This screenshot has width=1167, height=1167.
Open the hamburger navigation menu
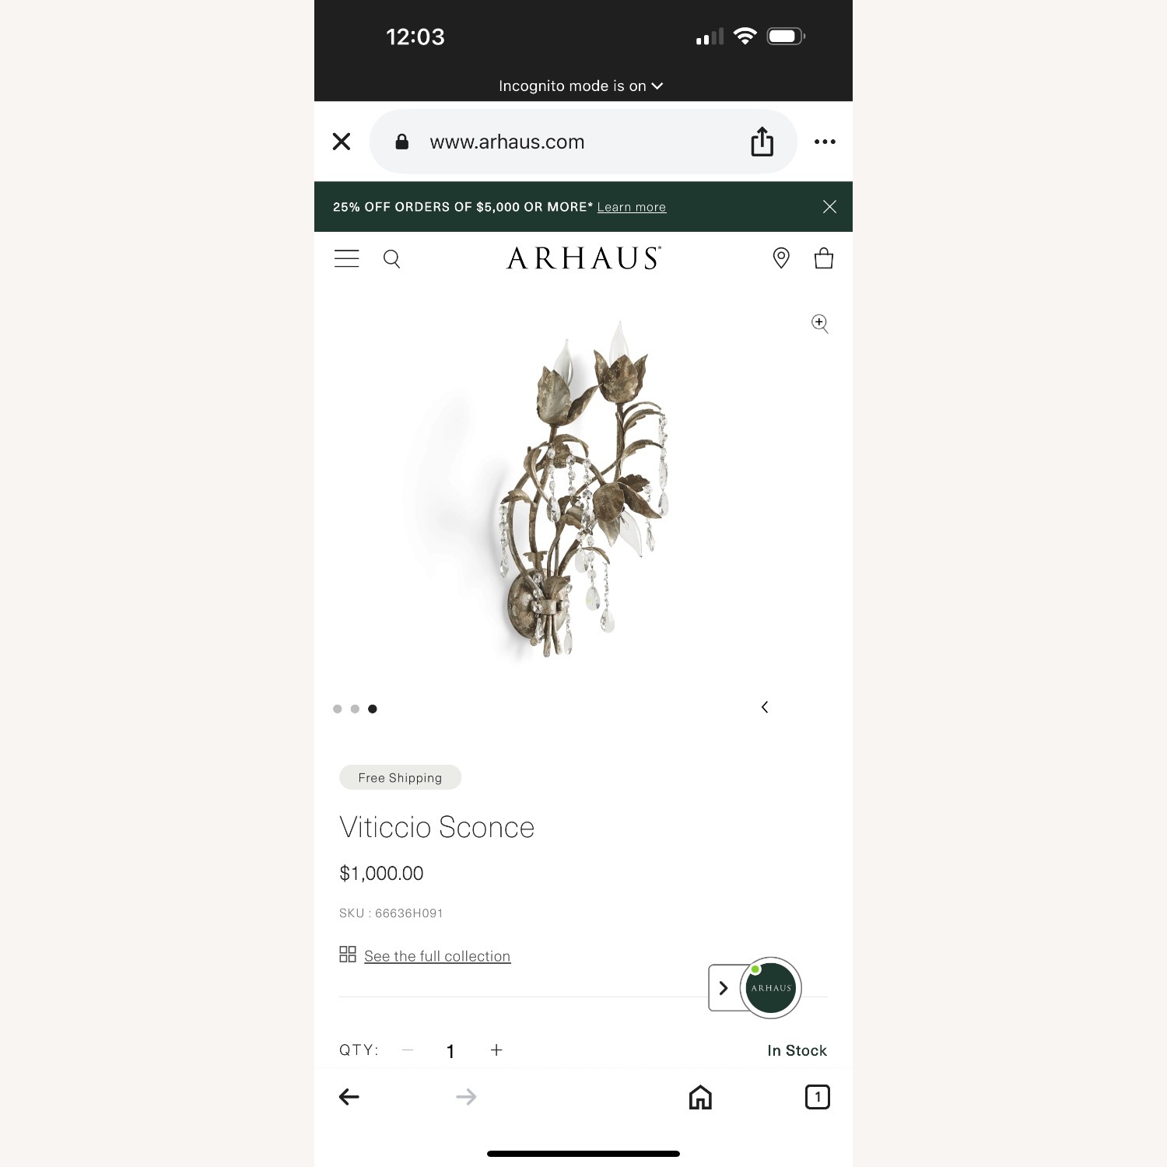coord(347,258)
